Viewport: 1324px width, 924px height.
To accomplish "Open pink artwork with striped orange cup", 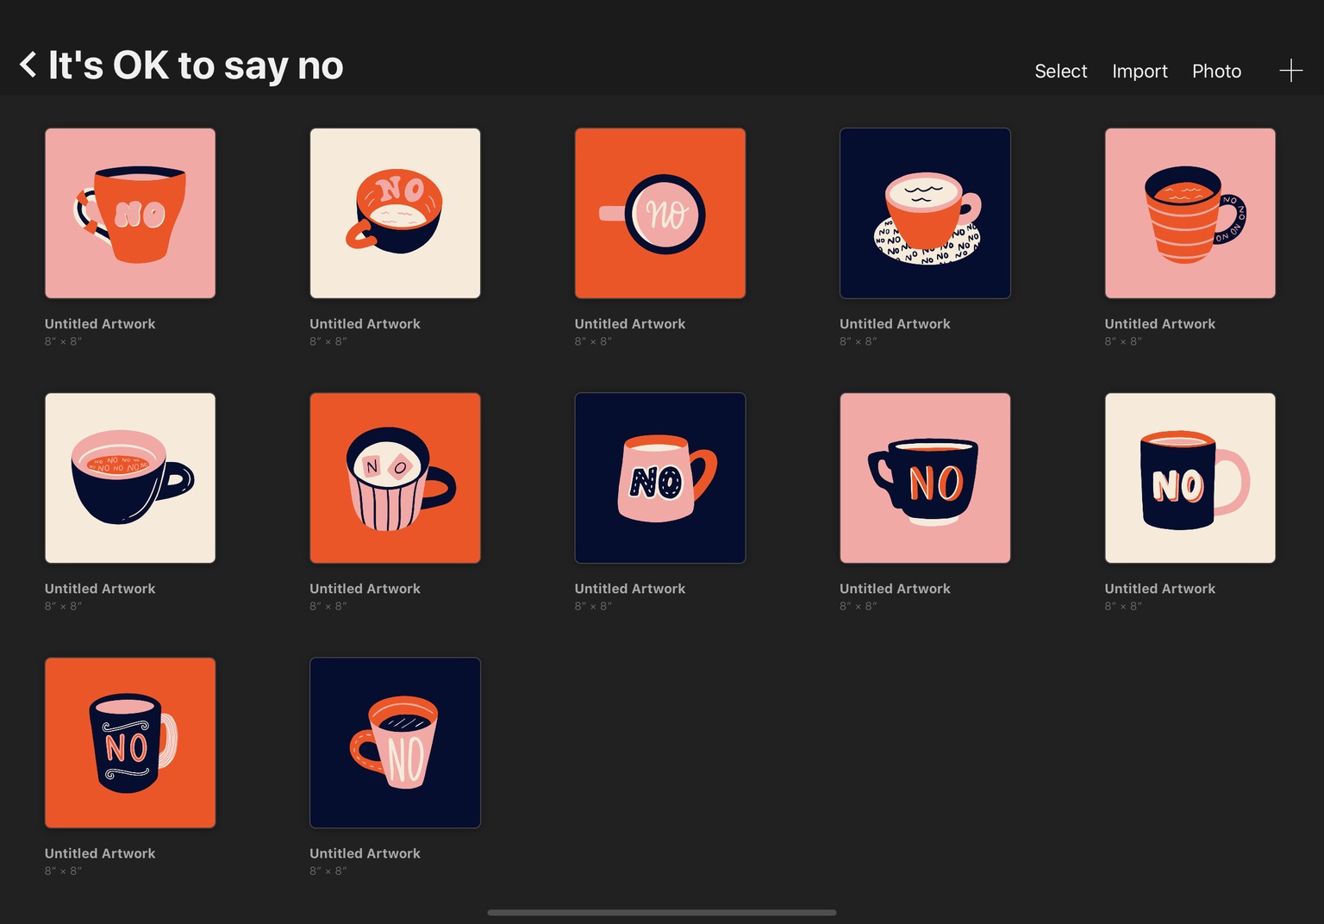I will pyautogui.click(x=1190, y=213).
